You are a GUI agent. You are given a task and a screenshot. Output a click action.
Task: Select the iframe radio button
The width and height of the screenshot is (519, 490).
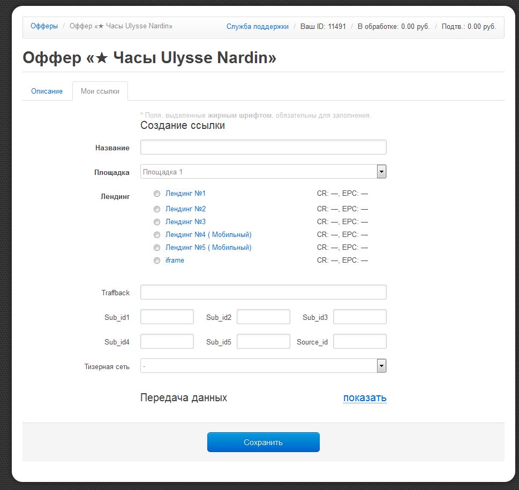(x=157, y=261)
